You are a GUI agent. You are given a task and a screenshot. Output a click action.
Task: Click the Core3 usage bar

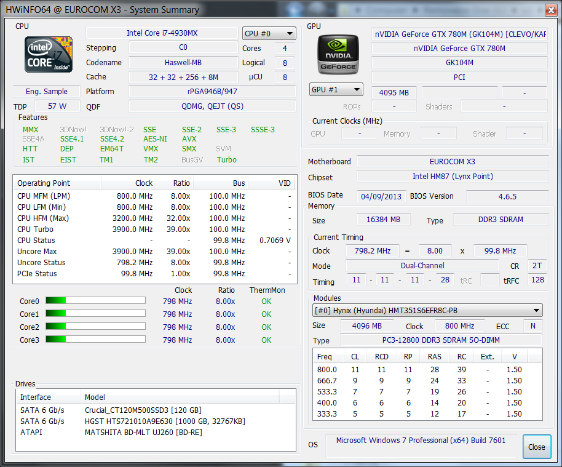[95, 339]
